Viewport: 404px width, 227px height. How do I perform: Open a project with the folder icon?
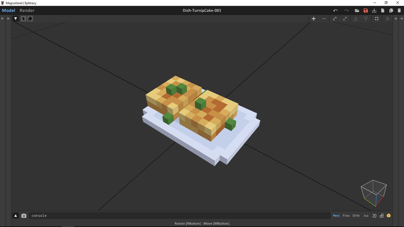pyautogui.click(x=357, y=10)
